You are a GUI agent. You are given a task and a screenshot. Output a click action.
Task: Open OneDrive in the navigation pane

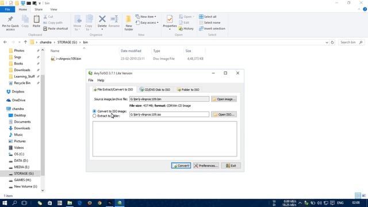click(18, 100)
